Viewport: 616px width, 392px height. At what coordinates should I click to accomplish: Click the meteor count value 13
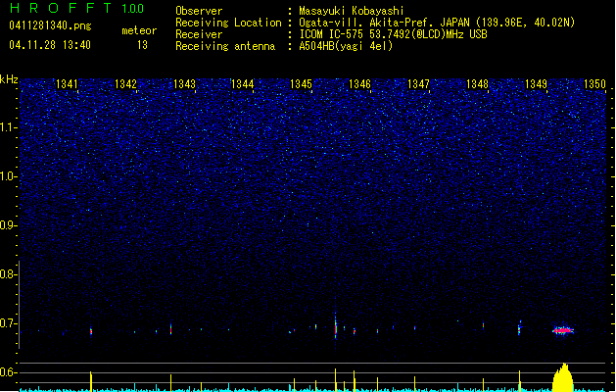point(142,45)
